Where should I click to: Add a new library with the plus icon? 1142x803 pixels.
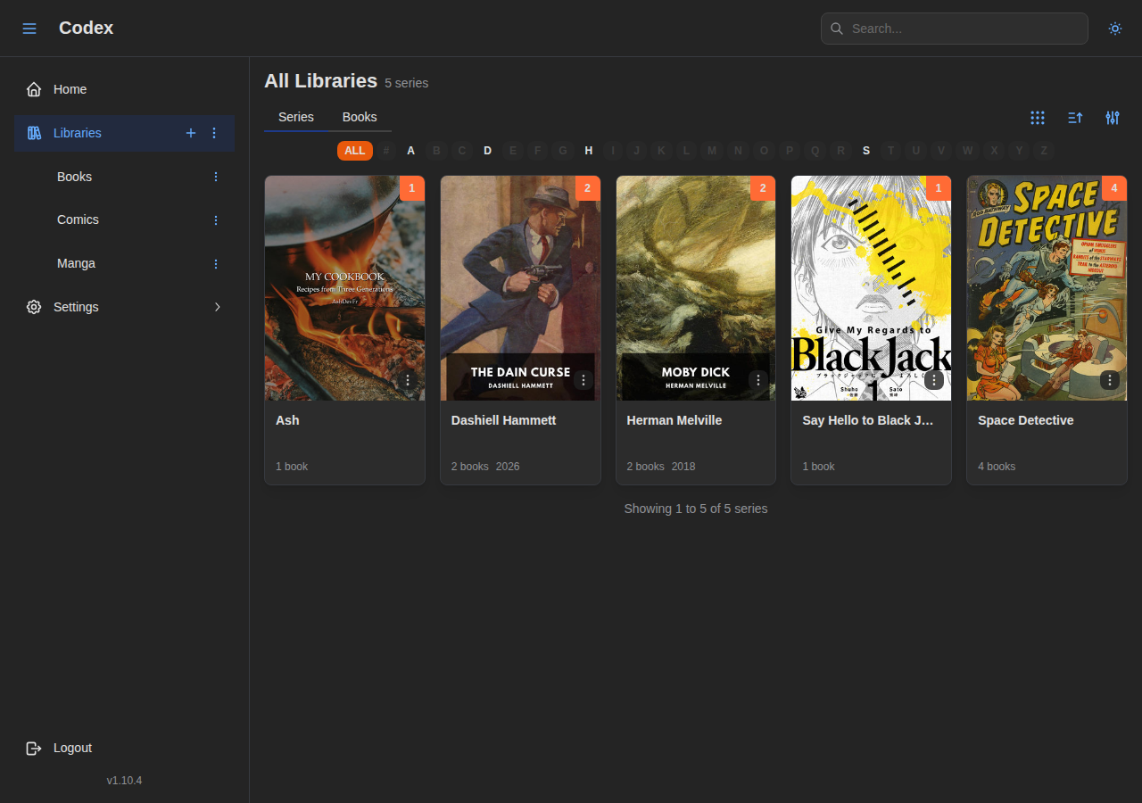190,133
